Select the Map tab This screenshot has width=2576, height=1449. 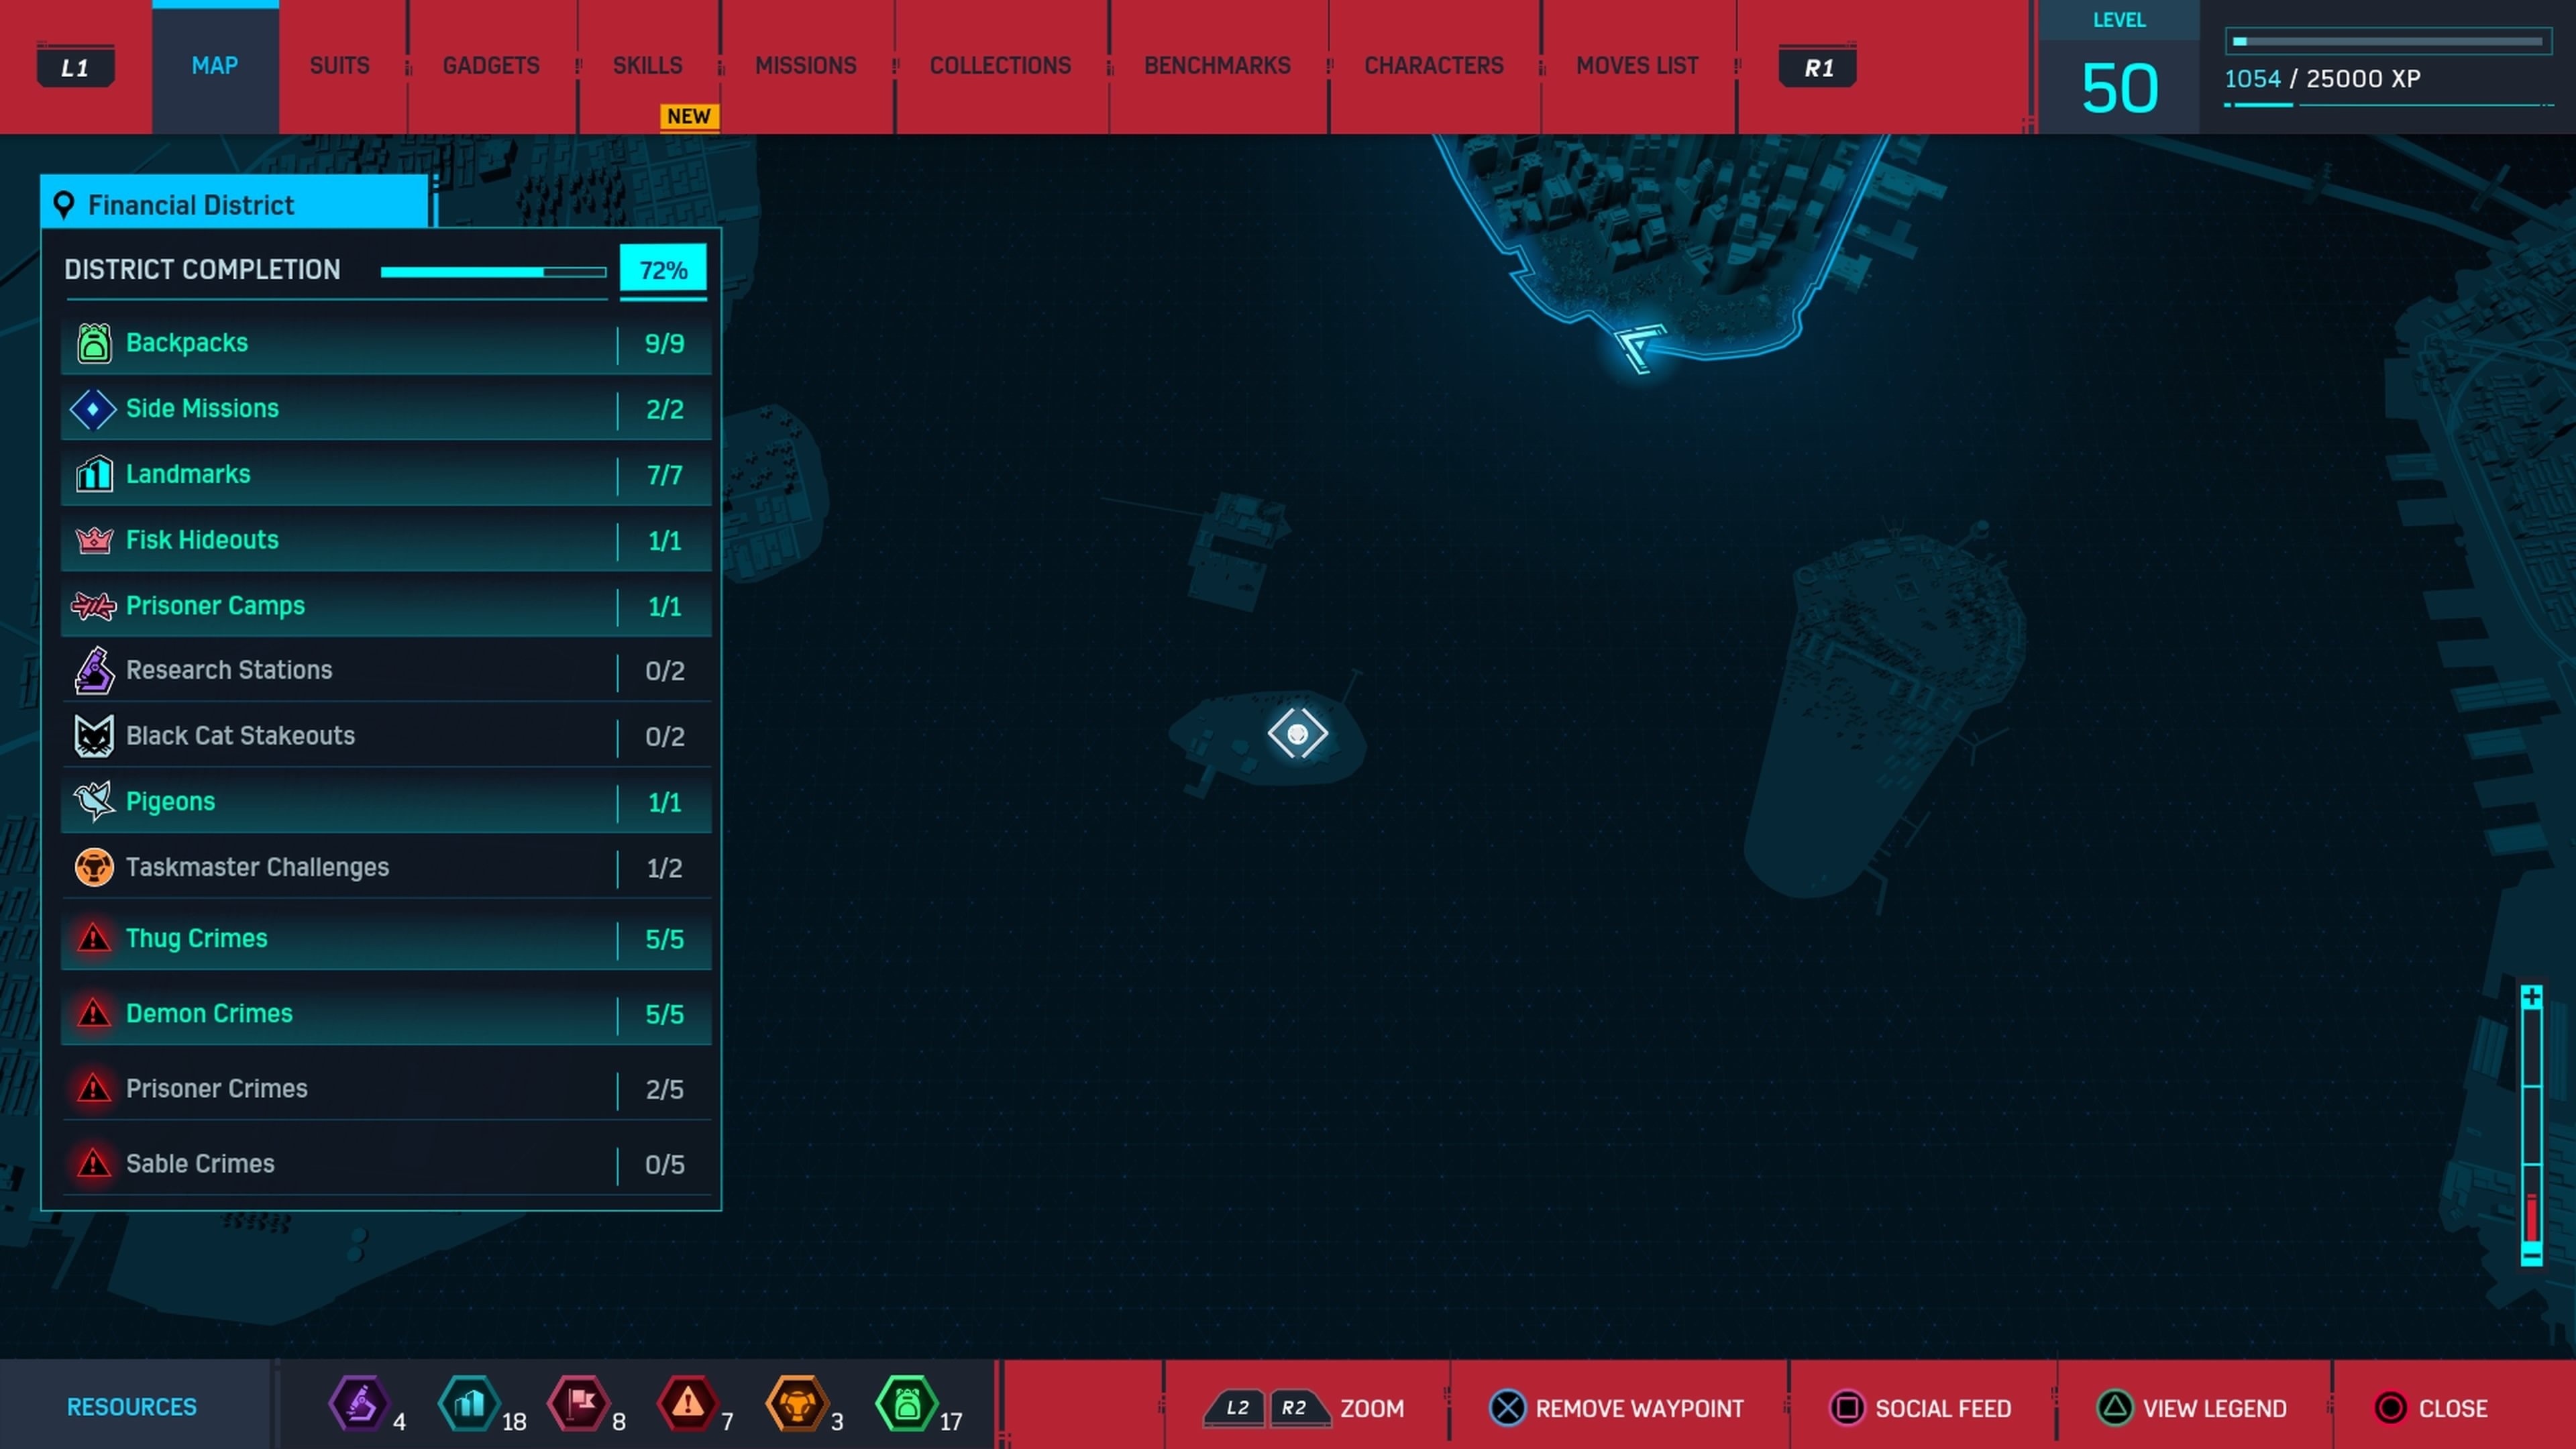[215, 66]
